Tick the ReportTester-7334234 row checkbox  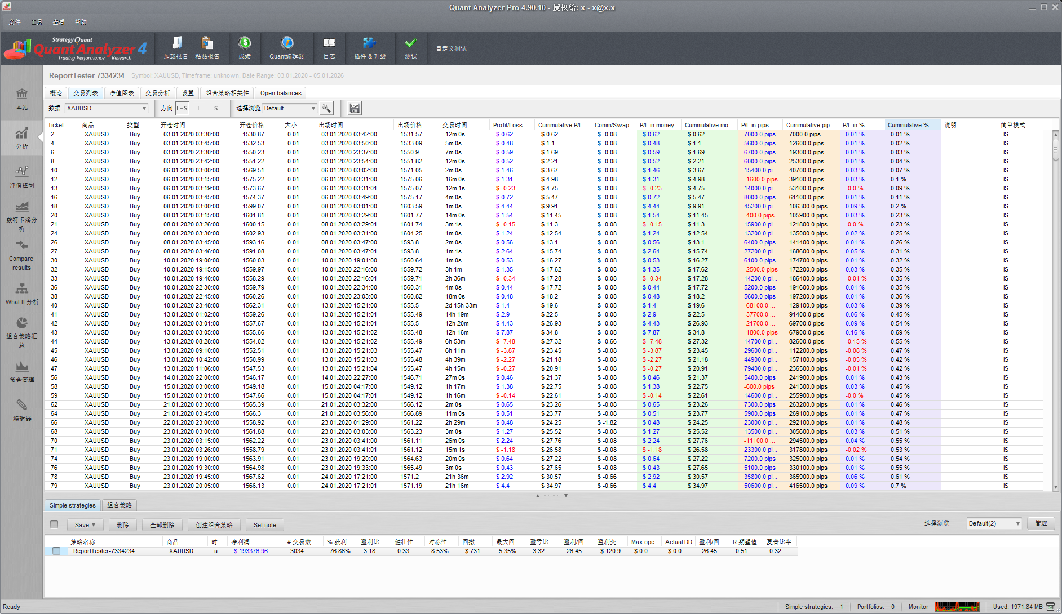tap(56, 551)
